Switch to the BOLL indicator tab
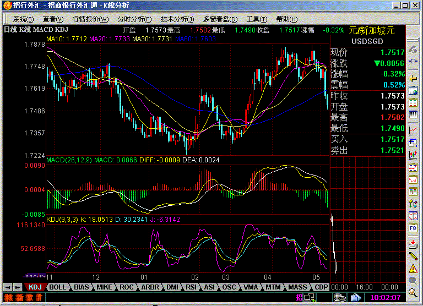The width and height of the screenshot is (423, 306). click(57, 287)
